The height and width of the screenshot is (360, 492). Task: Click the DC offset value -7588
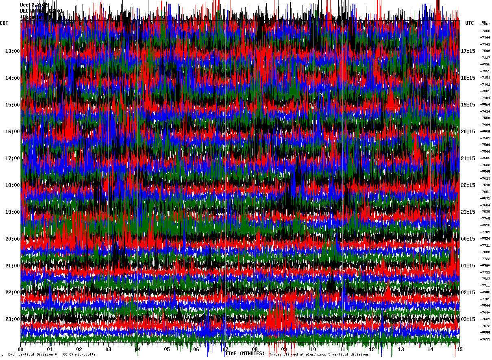click(x=485, y=165)
